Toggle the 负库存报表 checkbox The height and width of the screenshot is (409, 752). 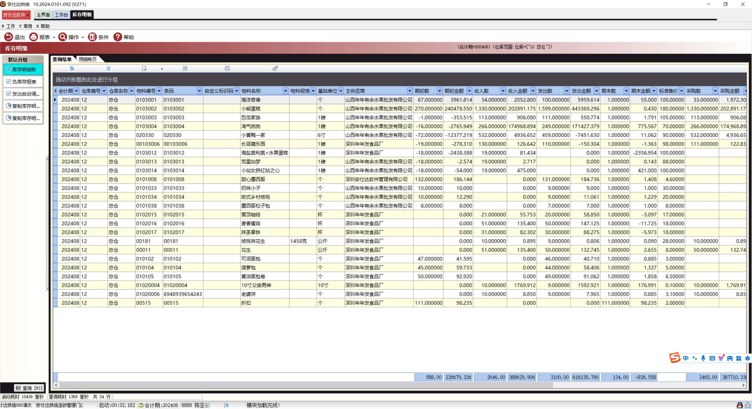9,82
